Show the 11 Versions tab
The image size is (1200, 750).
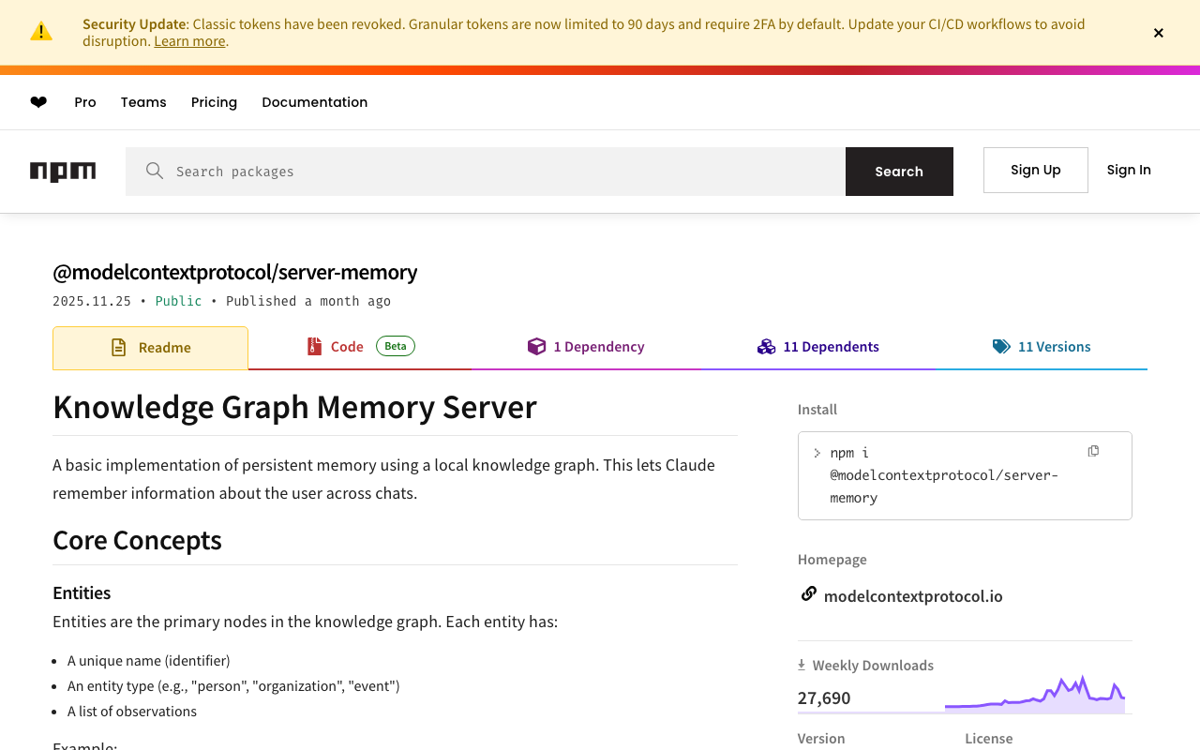coord(1042,347)
